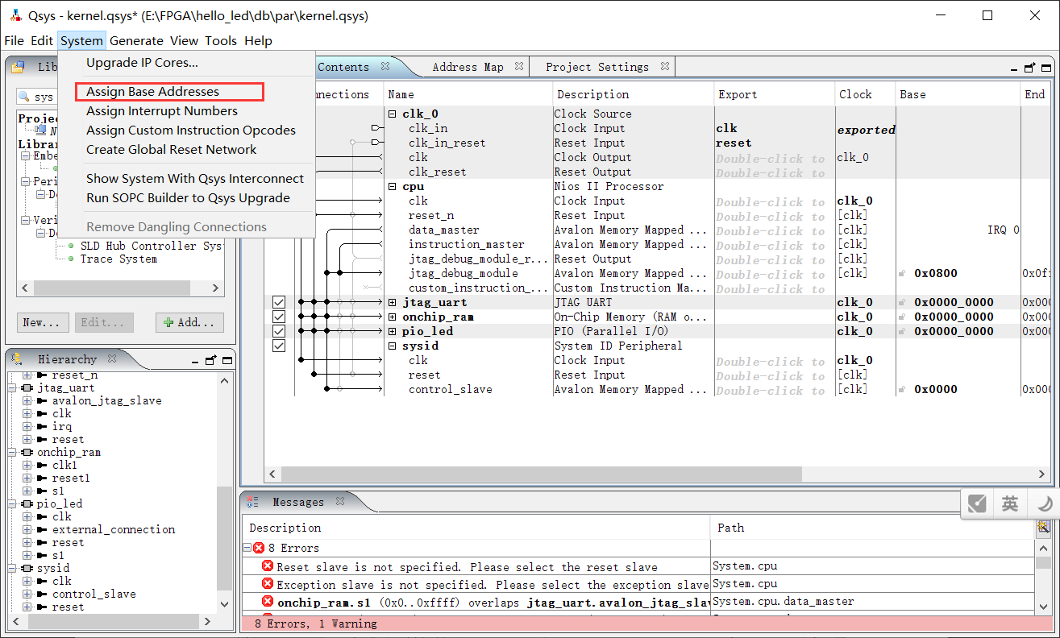Screen dimensions: 1060x638
Task: Detach the System Contents panel
Action: pos(1029,68)
